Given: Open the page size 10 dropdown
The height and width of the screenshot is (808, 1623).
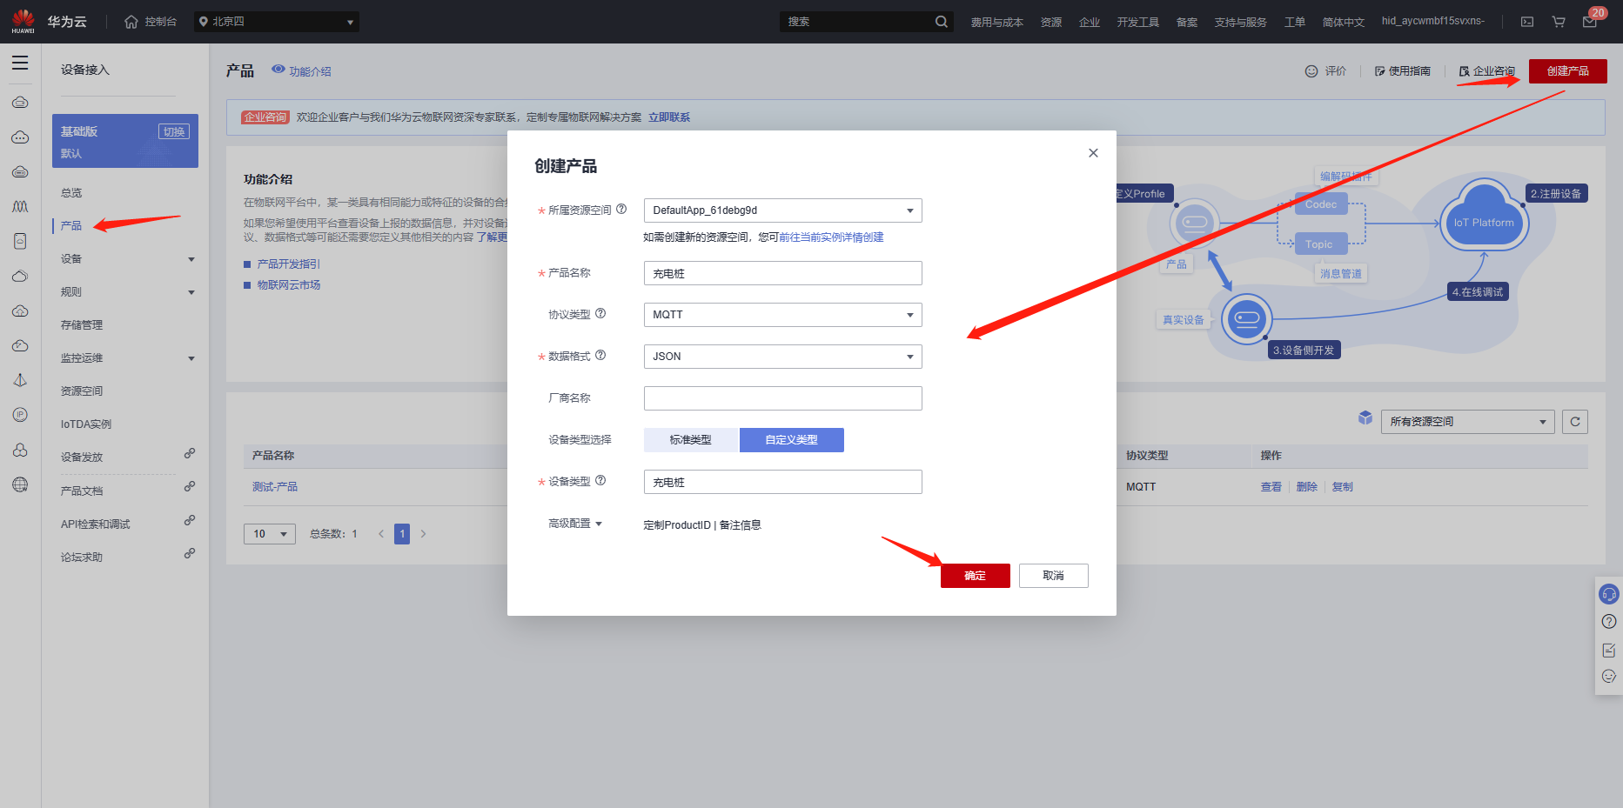Looking at the screenshot, I should tap(270, 534).
